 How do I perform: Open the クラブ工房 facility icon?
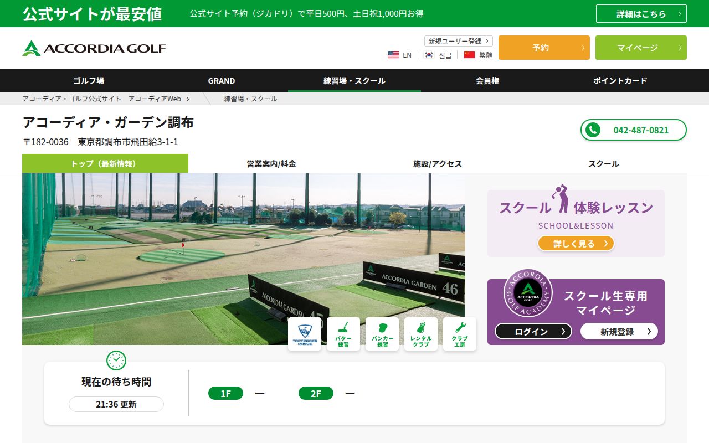tap(460, 334)
